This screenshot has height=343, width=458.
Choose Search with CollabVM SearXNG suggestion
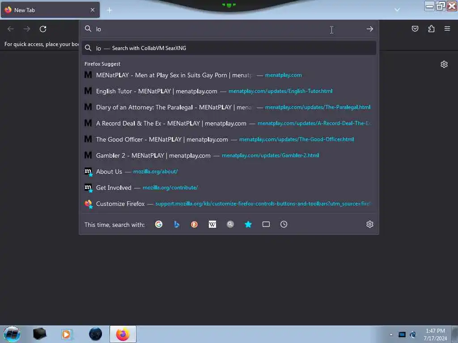point(229,48)
